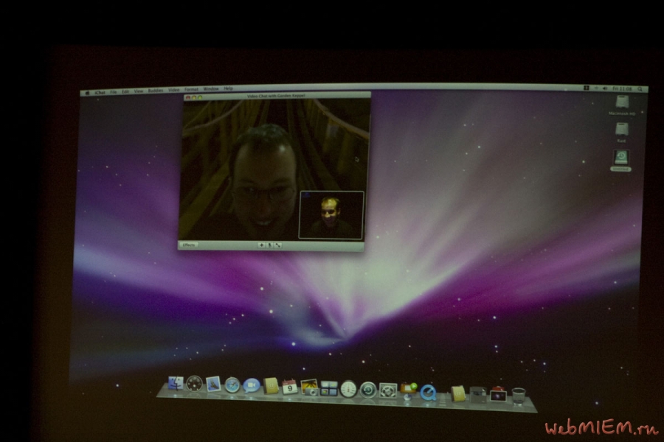Click the menu bar clock Fri 11:08

[x=622, y=89]
